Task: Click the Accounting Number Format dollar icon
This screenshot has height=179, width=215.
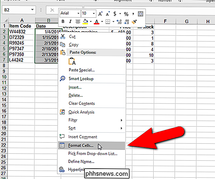Action: 115,14
